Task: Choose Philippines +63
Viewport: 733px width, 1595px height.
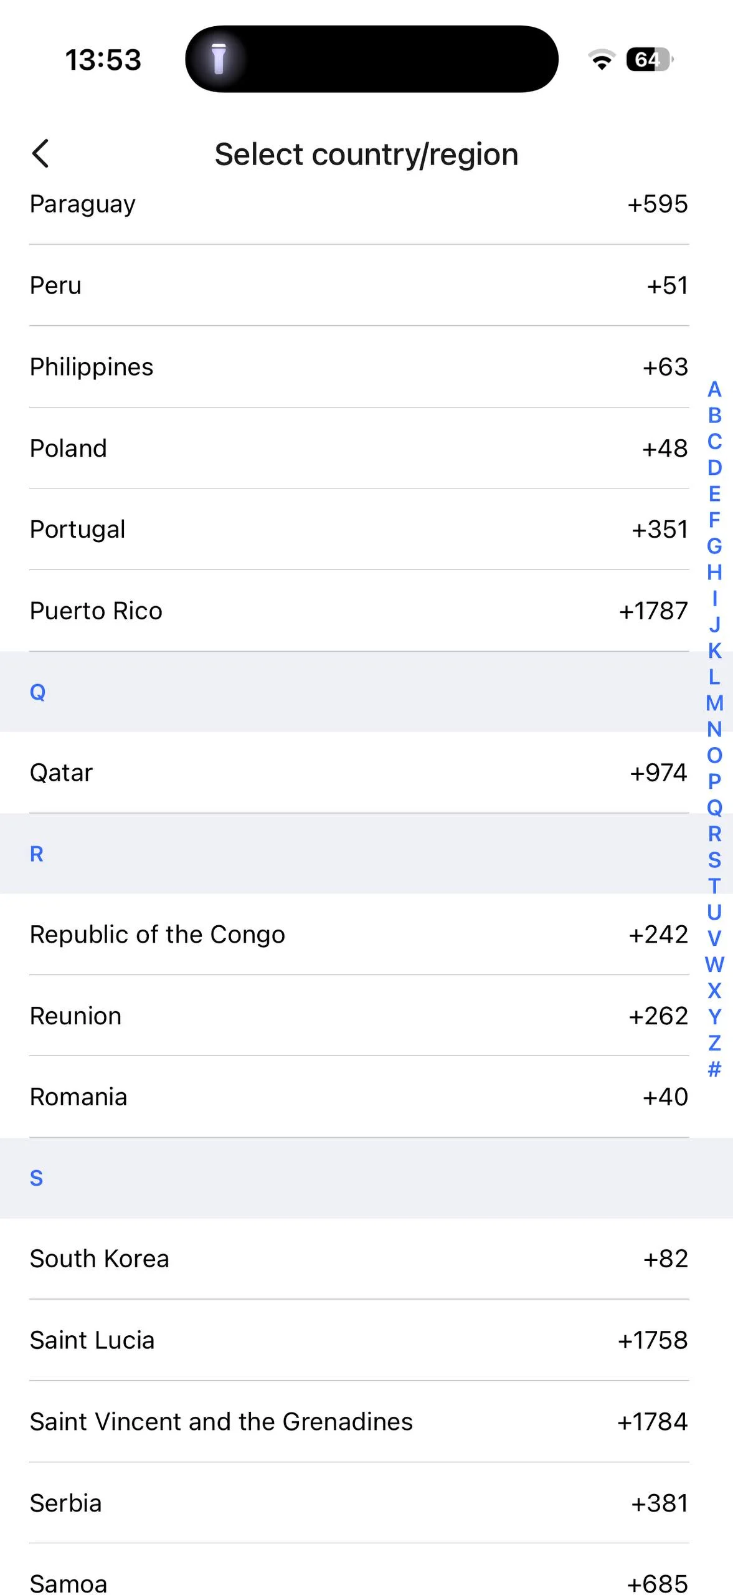Action: click(359, 367)
